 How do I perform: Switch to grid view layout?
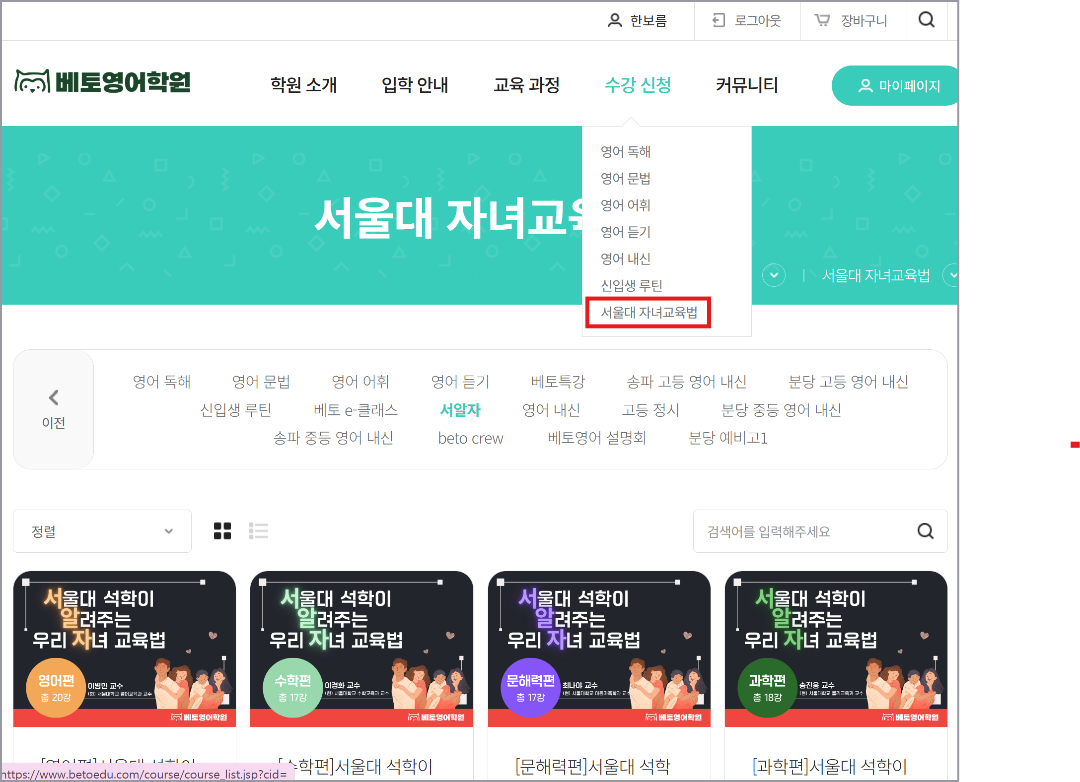(222, 531)
